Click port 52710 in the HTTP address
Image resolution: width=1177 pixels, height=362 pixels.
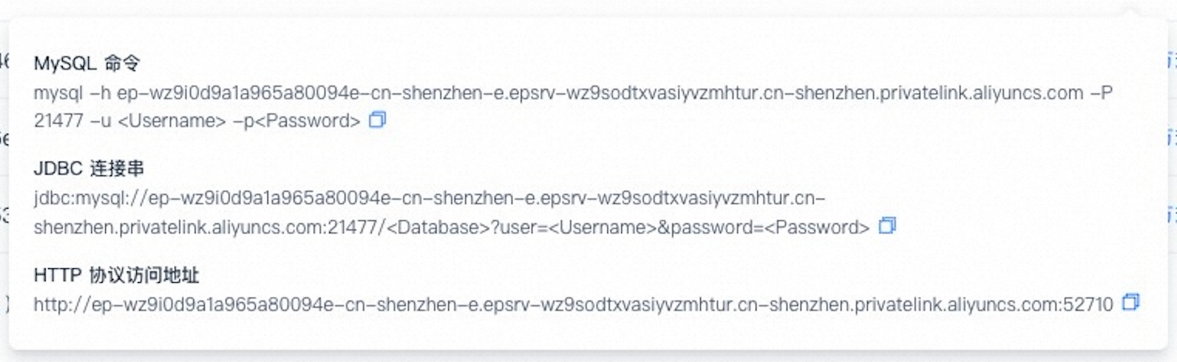(1091, 305)
